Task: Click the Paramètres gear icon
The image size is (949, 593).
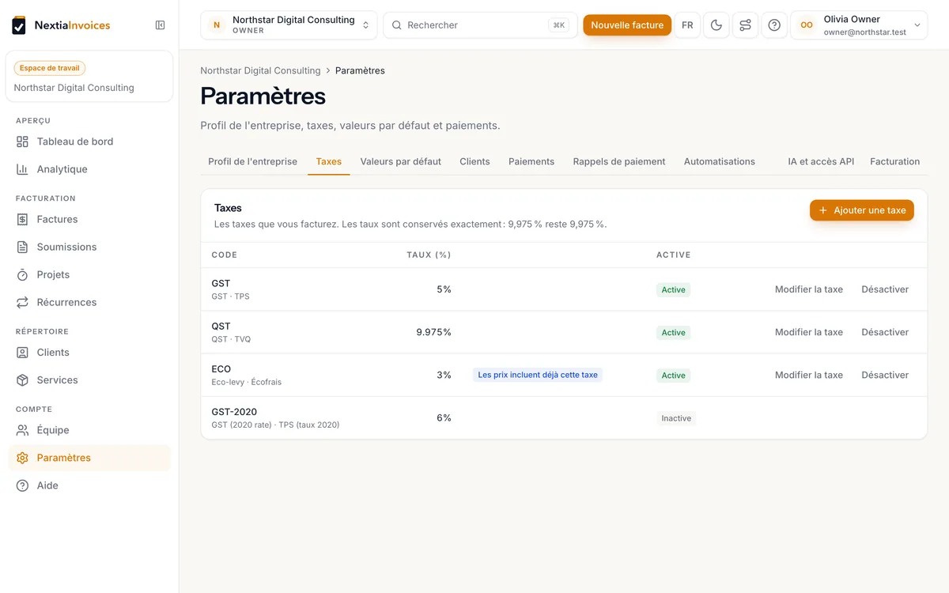Action: point(22,458)
